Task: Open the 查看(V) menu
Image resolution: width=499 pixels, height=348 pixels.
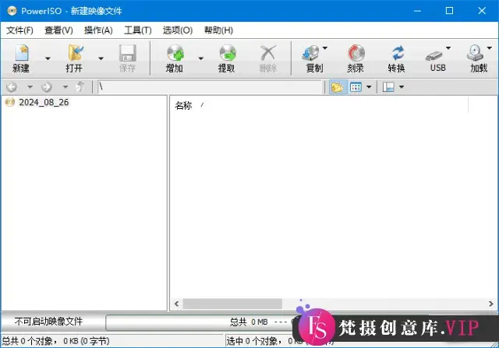Action: 58,30
